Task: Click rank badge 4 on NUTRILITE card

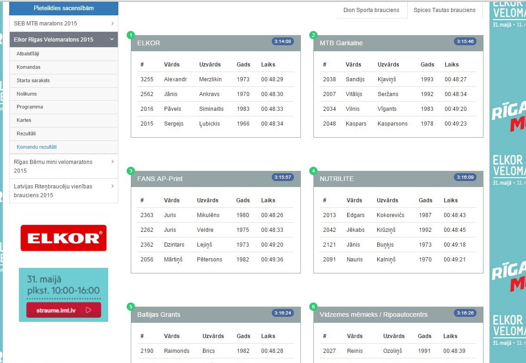Action: (x=313, y=171)
